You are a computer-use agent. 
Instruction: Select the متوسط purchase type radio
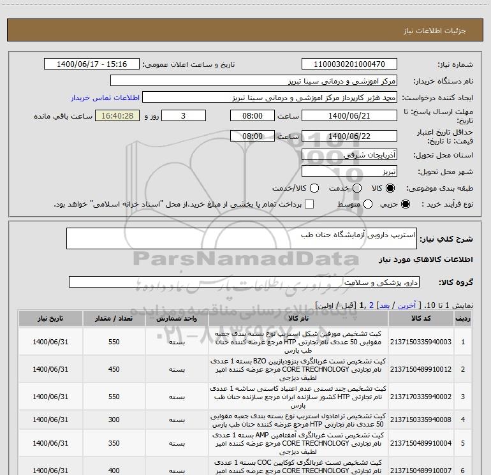(x=368, y=204)
